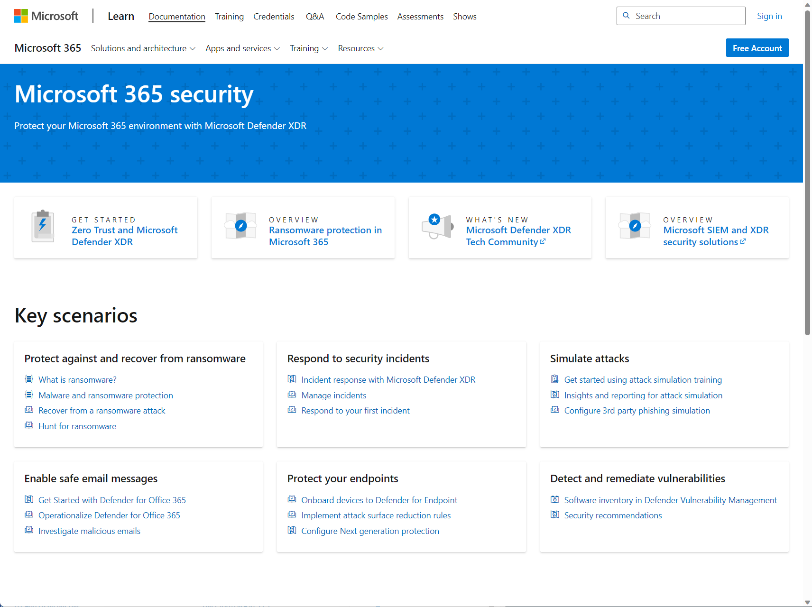812x607 pixels.
Task: Expand Apps and services dropdown
Action: tap(242, 48)
